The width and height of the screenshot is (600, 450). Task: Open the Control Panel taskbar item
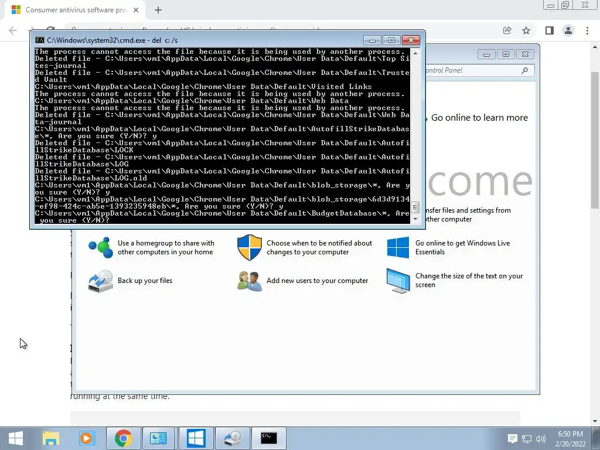pos(158,438)
